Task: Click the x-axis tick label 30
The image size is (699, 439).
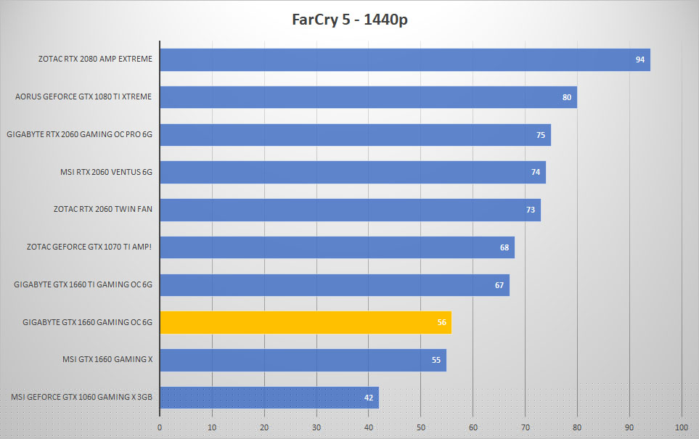Action: pos(316,428)
